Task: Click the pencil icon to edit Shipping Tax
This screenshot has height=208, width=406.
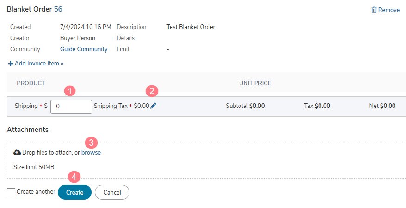Action: 153,106
